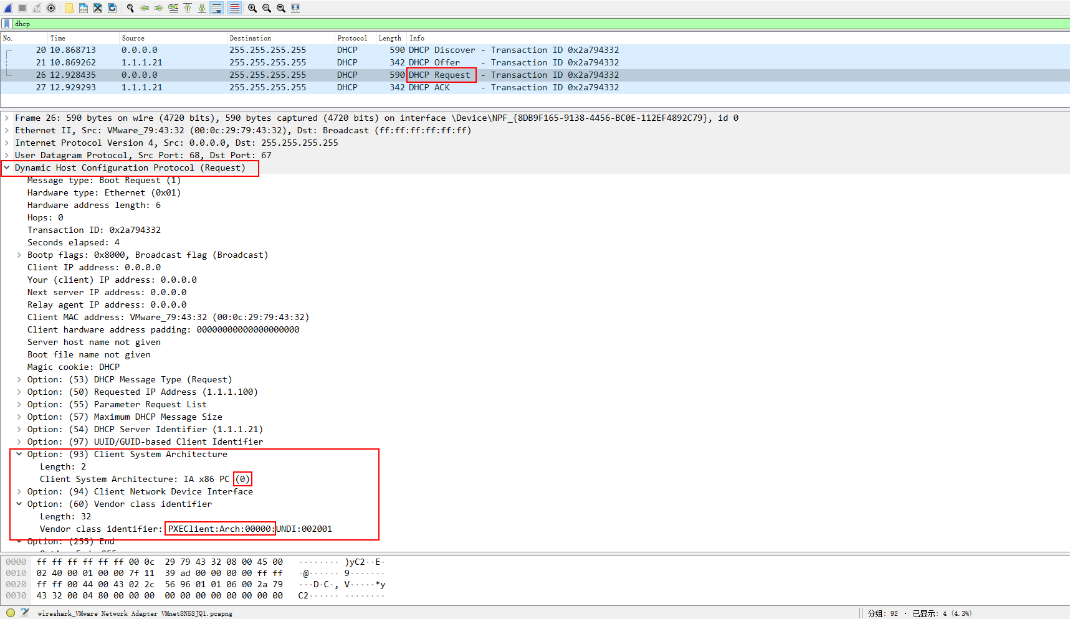The height and width of the screenshot is (619, 1070).
Task: Expand the Bootp flags field
Action: 19,255
